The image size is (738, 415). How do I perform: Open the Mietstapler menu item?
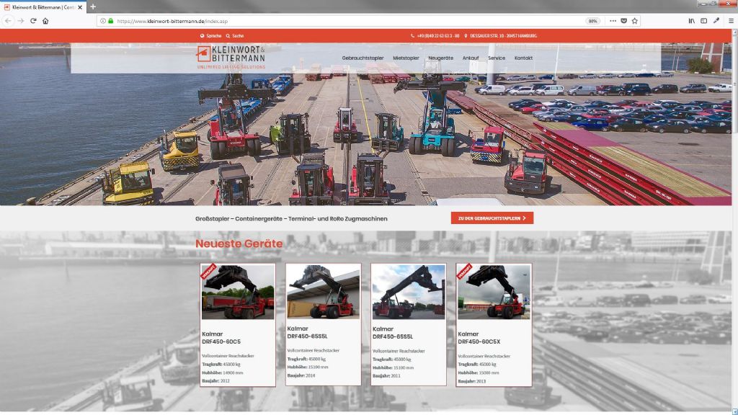[406, 58]
